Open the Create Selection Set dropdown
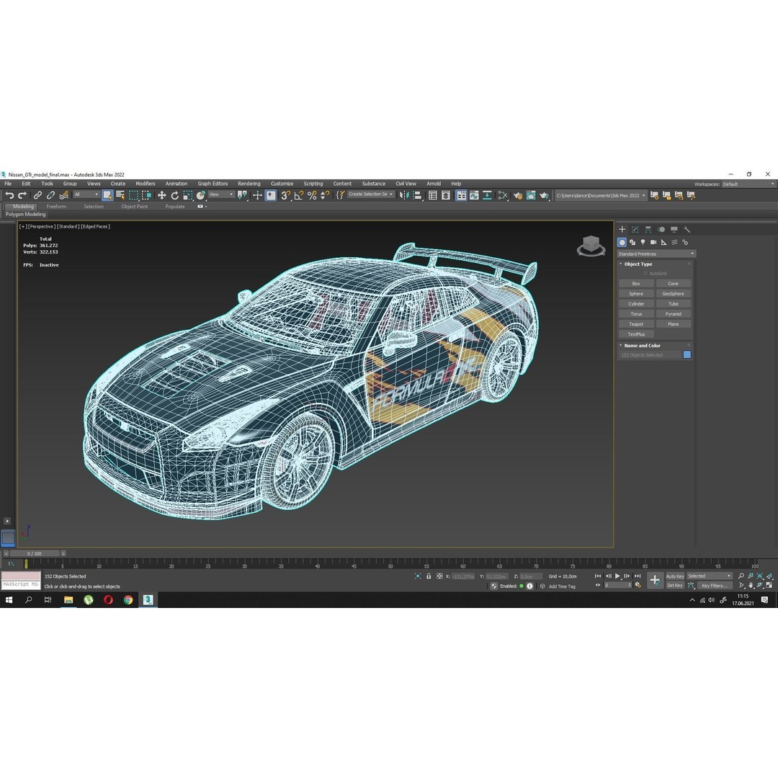 tap(371, 194)
